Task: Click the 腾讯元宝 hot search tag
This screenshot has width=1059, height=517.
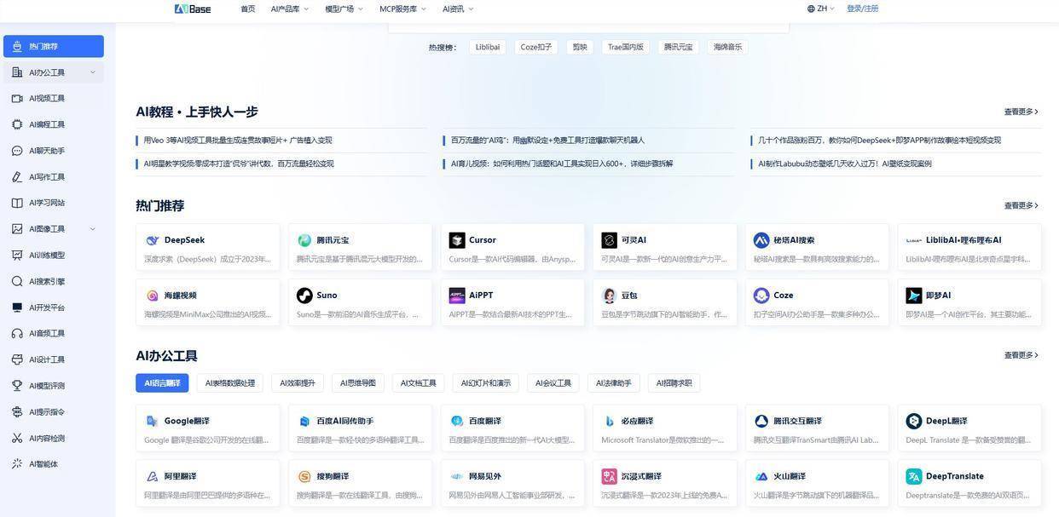Action: (679, 47)
